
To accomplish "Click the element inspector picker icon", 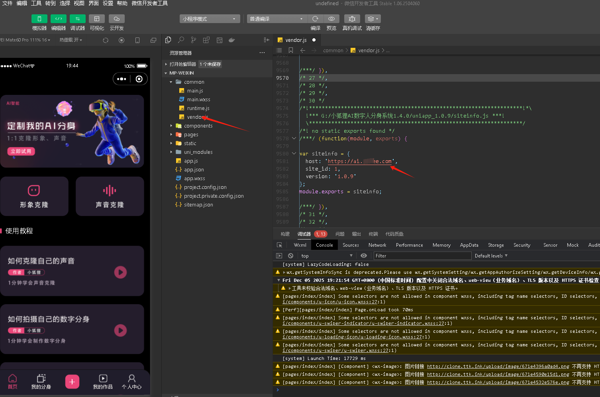I will [x=279, y=245].
